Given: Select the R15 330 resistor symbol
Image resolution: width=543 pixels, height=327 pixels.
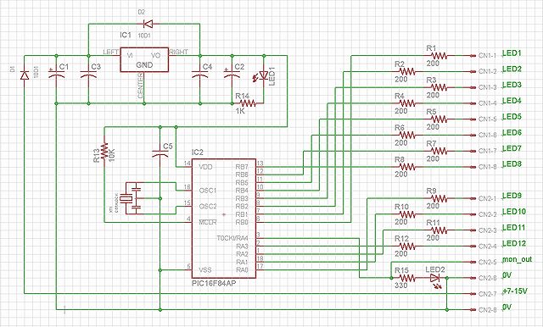Looking at the screenshot, I should point(407,278).
